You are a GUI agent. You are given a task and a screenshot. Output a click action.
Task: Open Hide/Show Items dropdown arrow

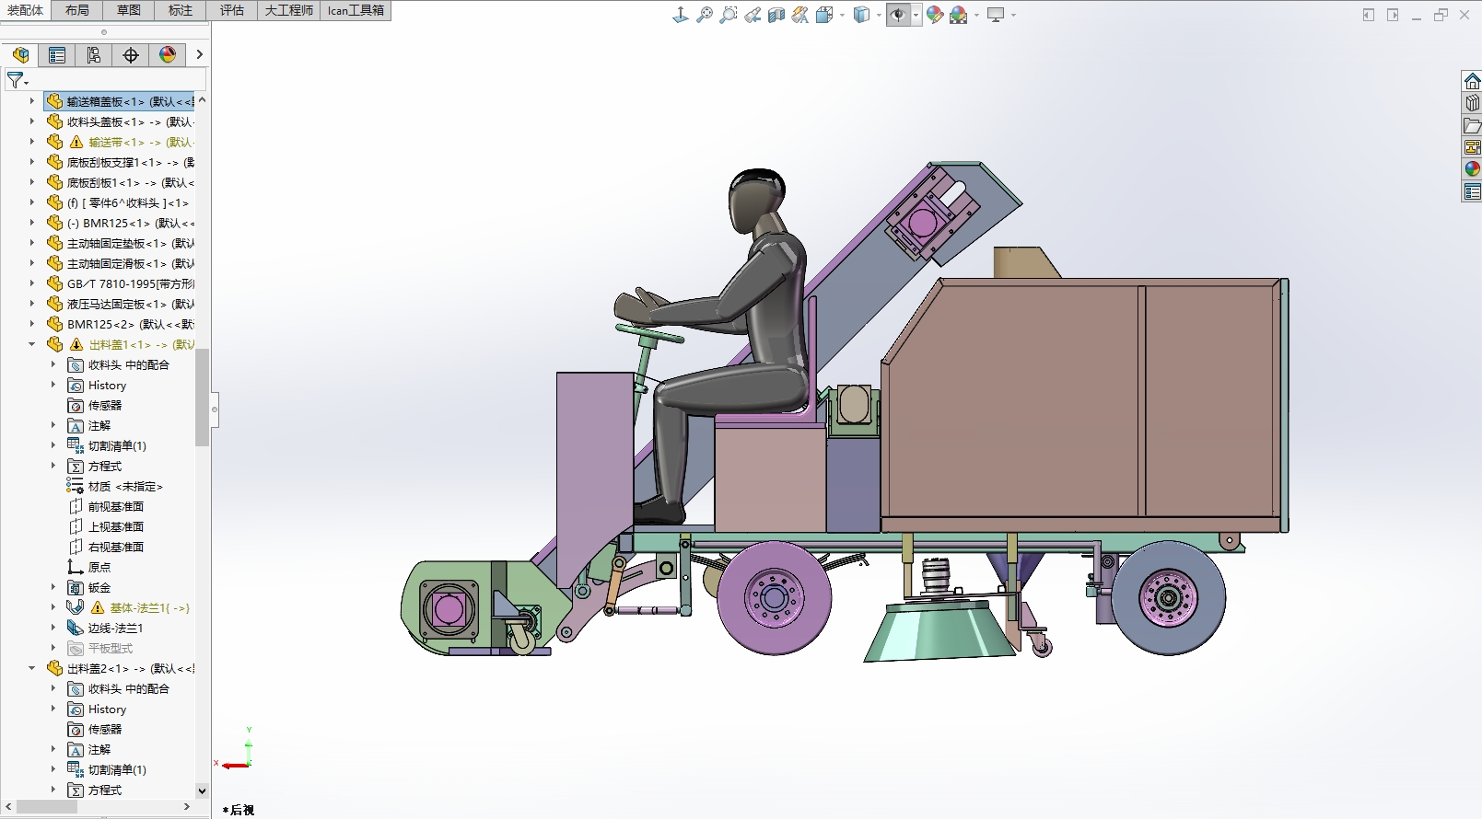click(916, 15)
